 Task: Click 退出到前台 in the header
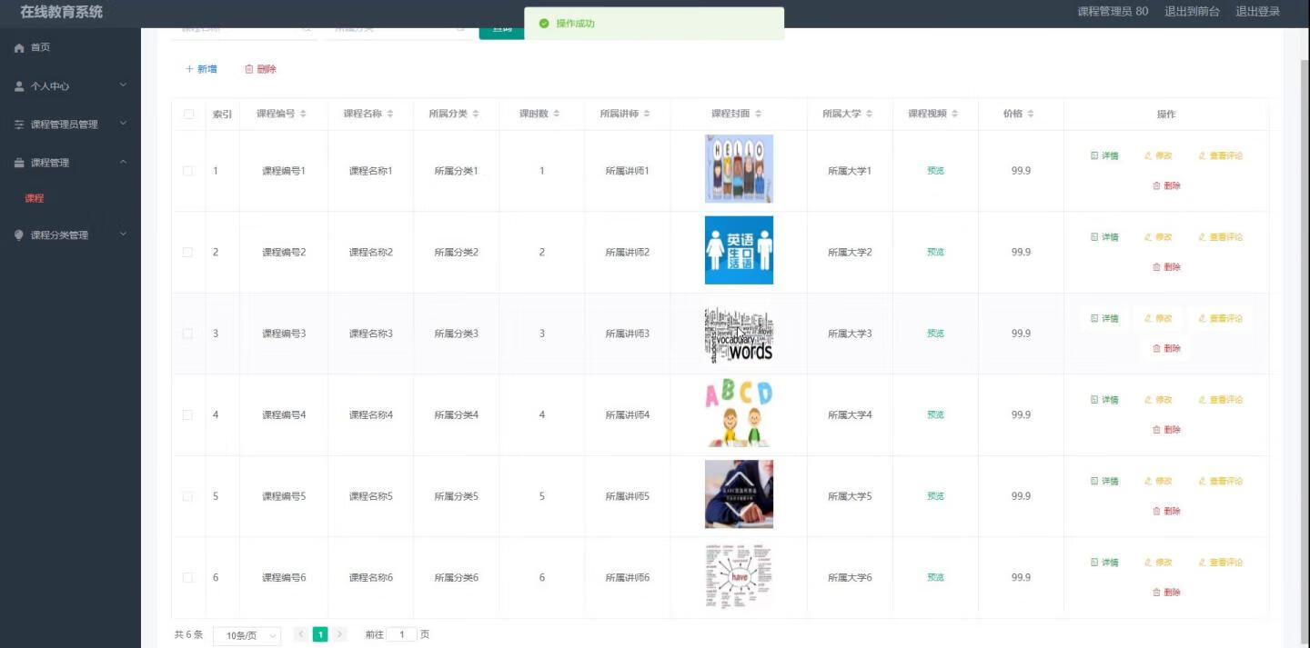[1192, 12]
